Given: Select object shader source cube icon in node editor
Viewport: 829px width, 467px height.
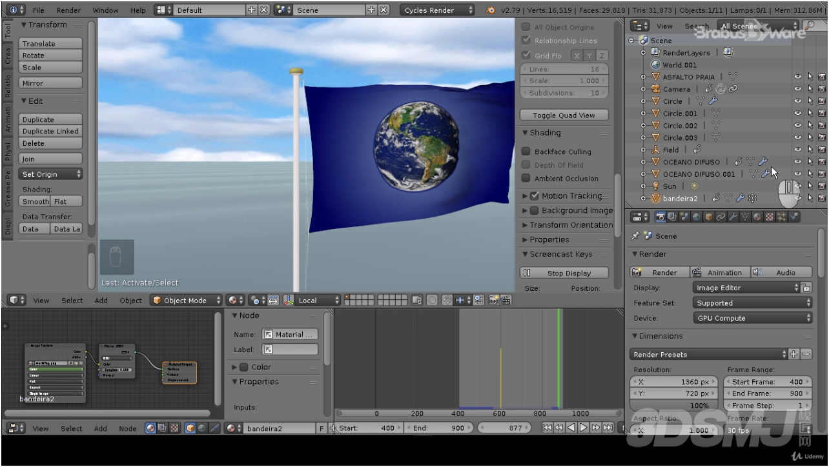Looking at the screenshot, I should pyautogui.click(x=191, y=428).
